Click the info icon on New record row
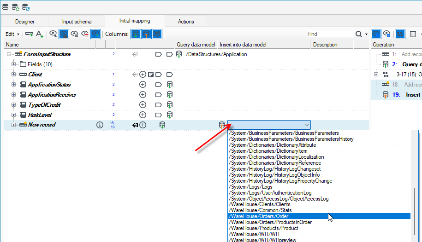The width and height of the screenshot is (422, 242). (x=100, y=125)
